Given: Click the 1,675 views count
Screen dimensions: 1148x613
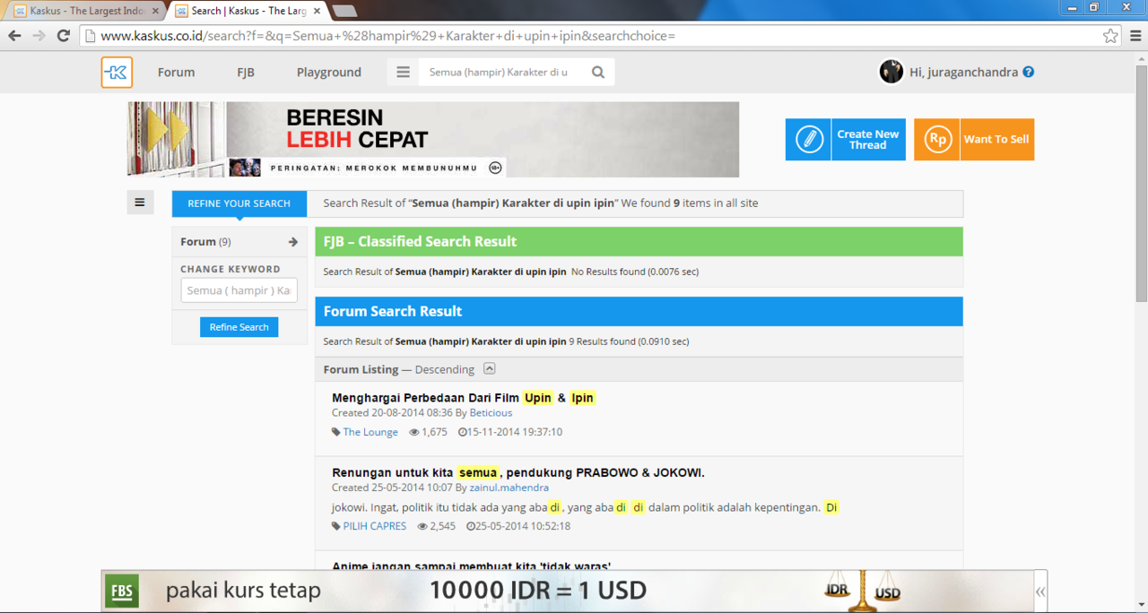Looking at the screenshot, I should tap(428, 432).
